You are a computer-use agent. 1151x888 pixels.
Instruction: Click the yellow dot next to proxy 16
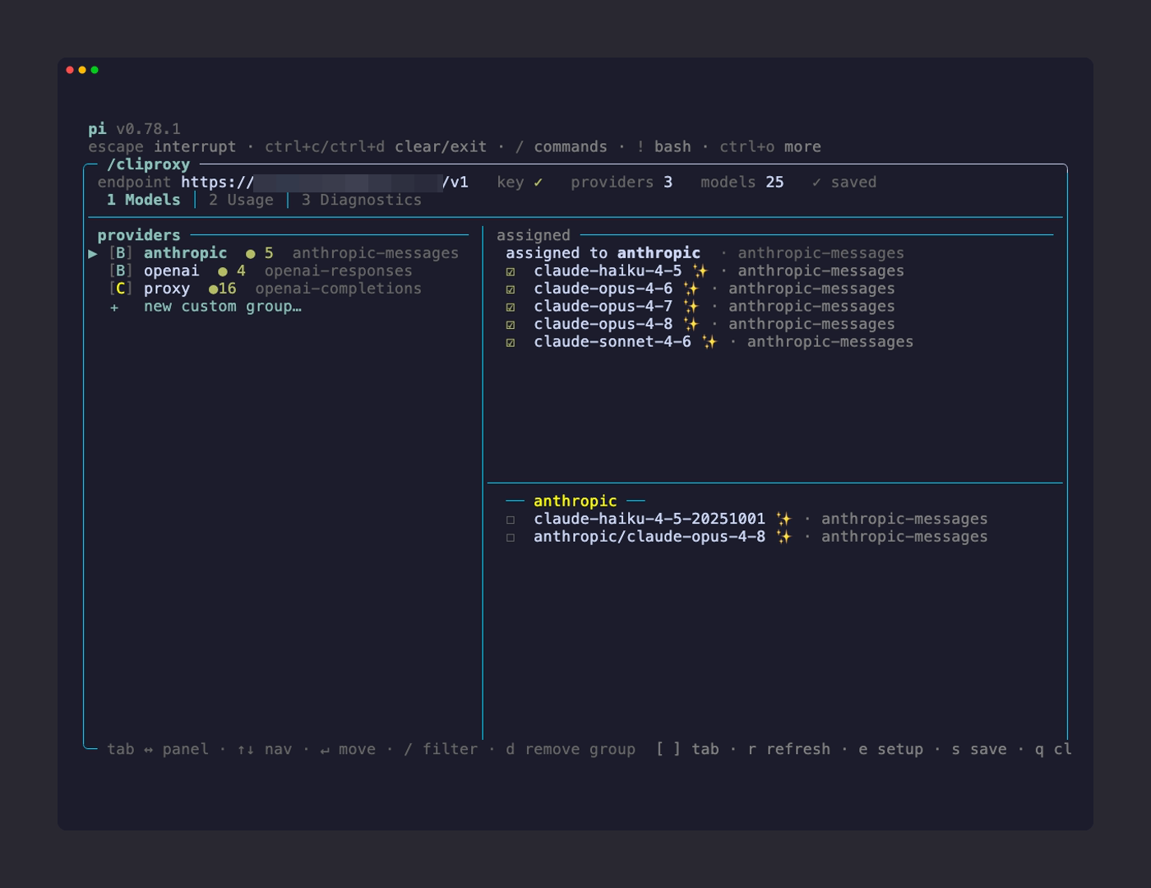point(213,289)
